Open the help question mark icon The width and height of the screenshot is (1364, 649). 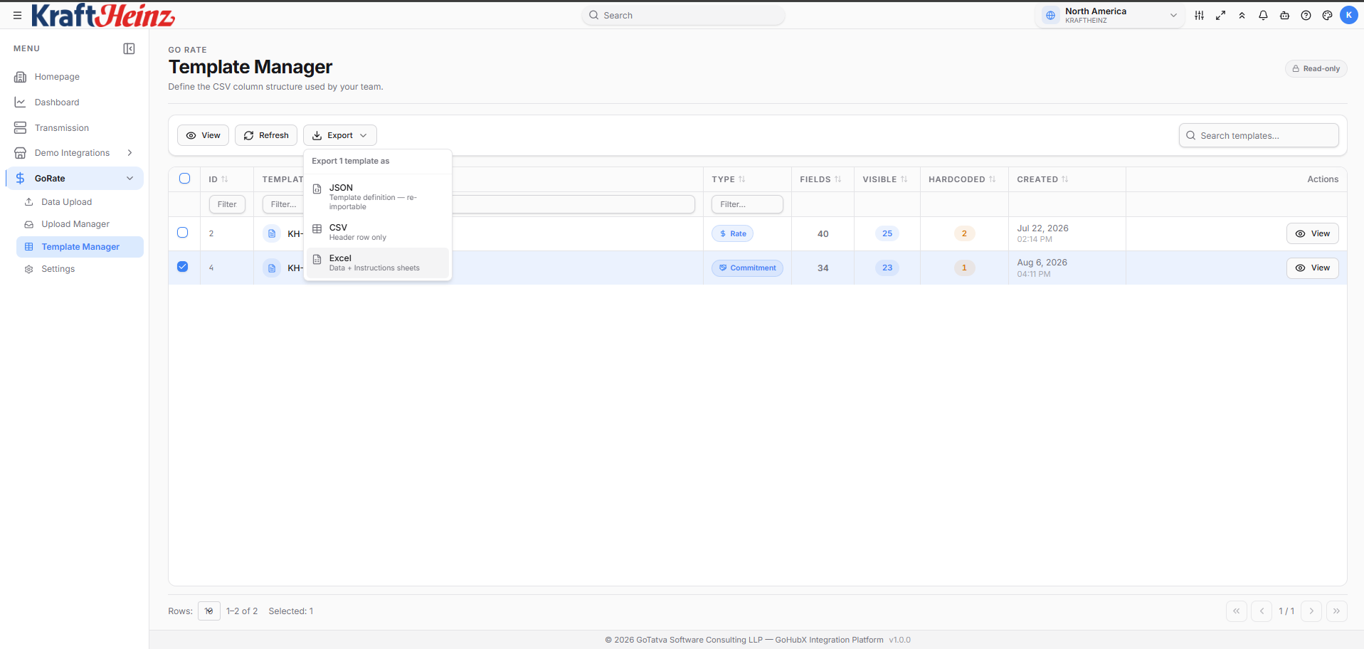click(x=1306, y=15)
